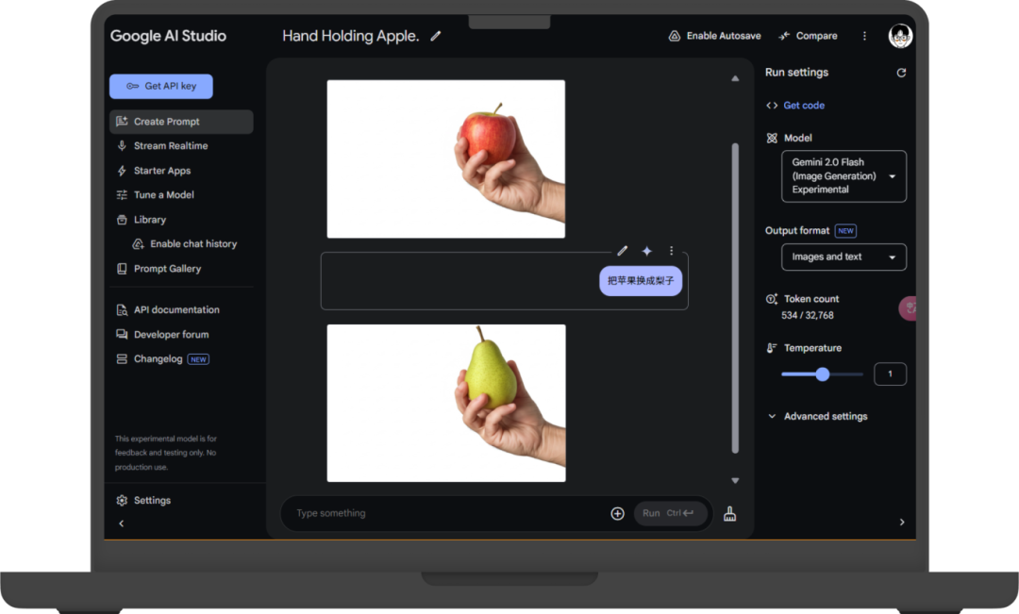This screenshot has width=1019, height=614.
Task: Open the Output format dropdown
Action: [x=844, y=257]
